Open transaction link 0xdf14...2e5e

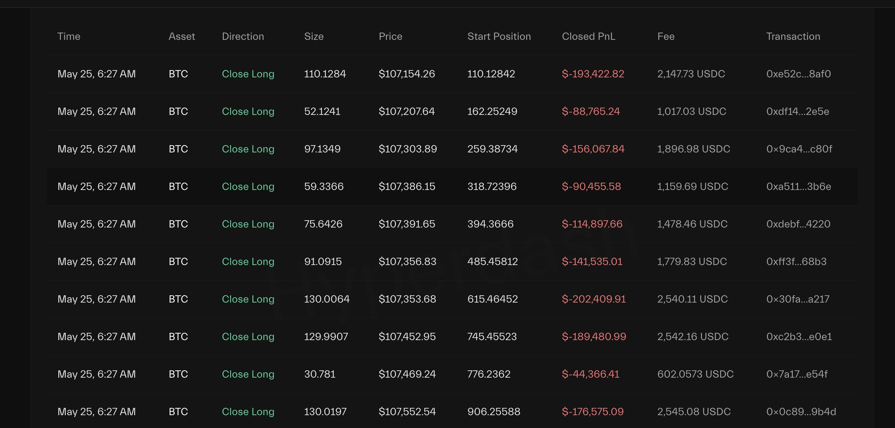(x=797, y=111)
